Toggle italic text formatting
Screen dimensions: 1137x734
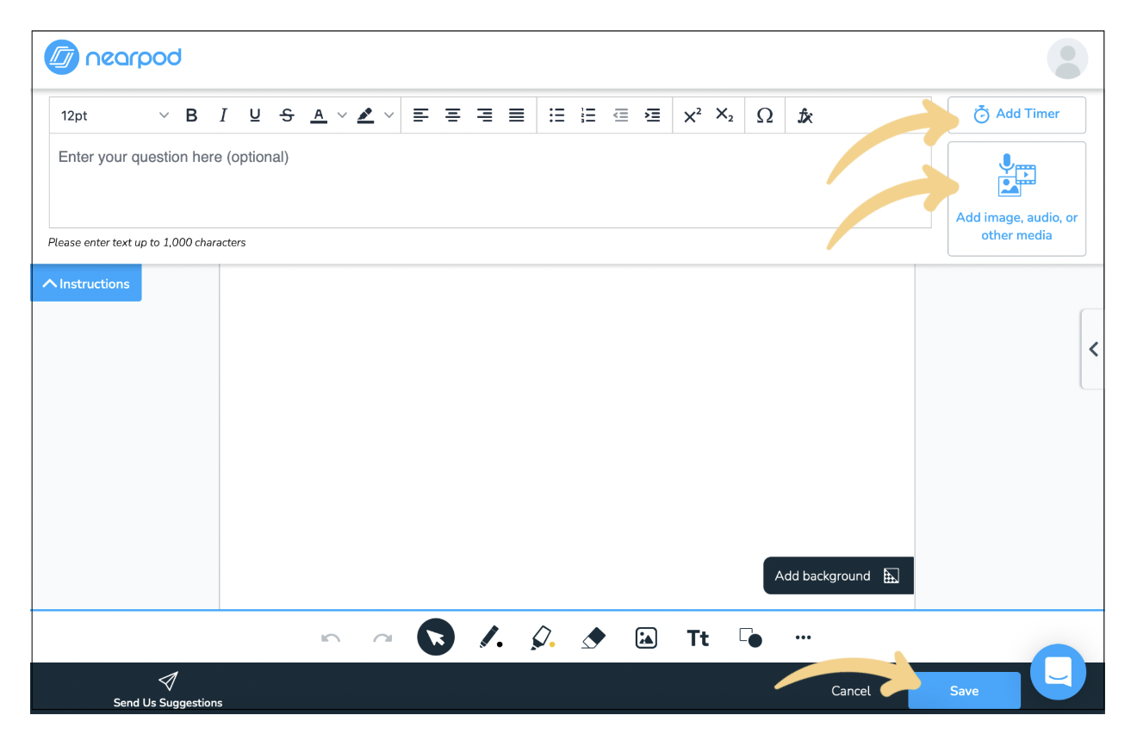(x=223, y=115)
